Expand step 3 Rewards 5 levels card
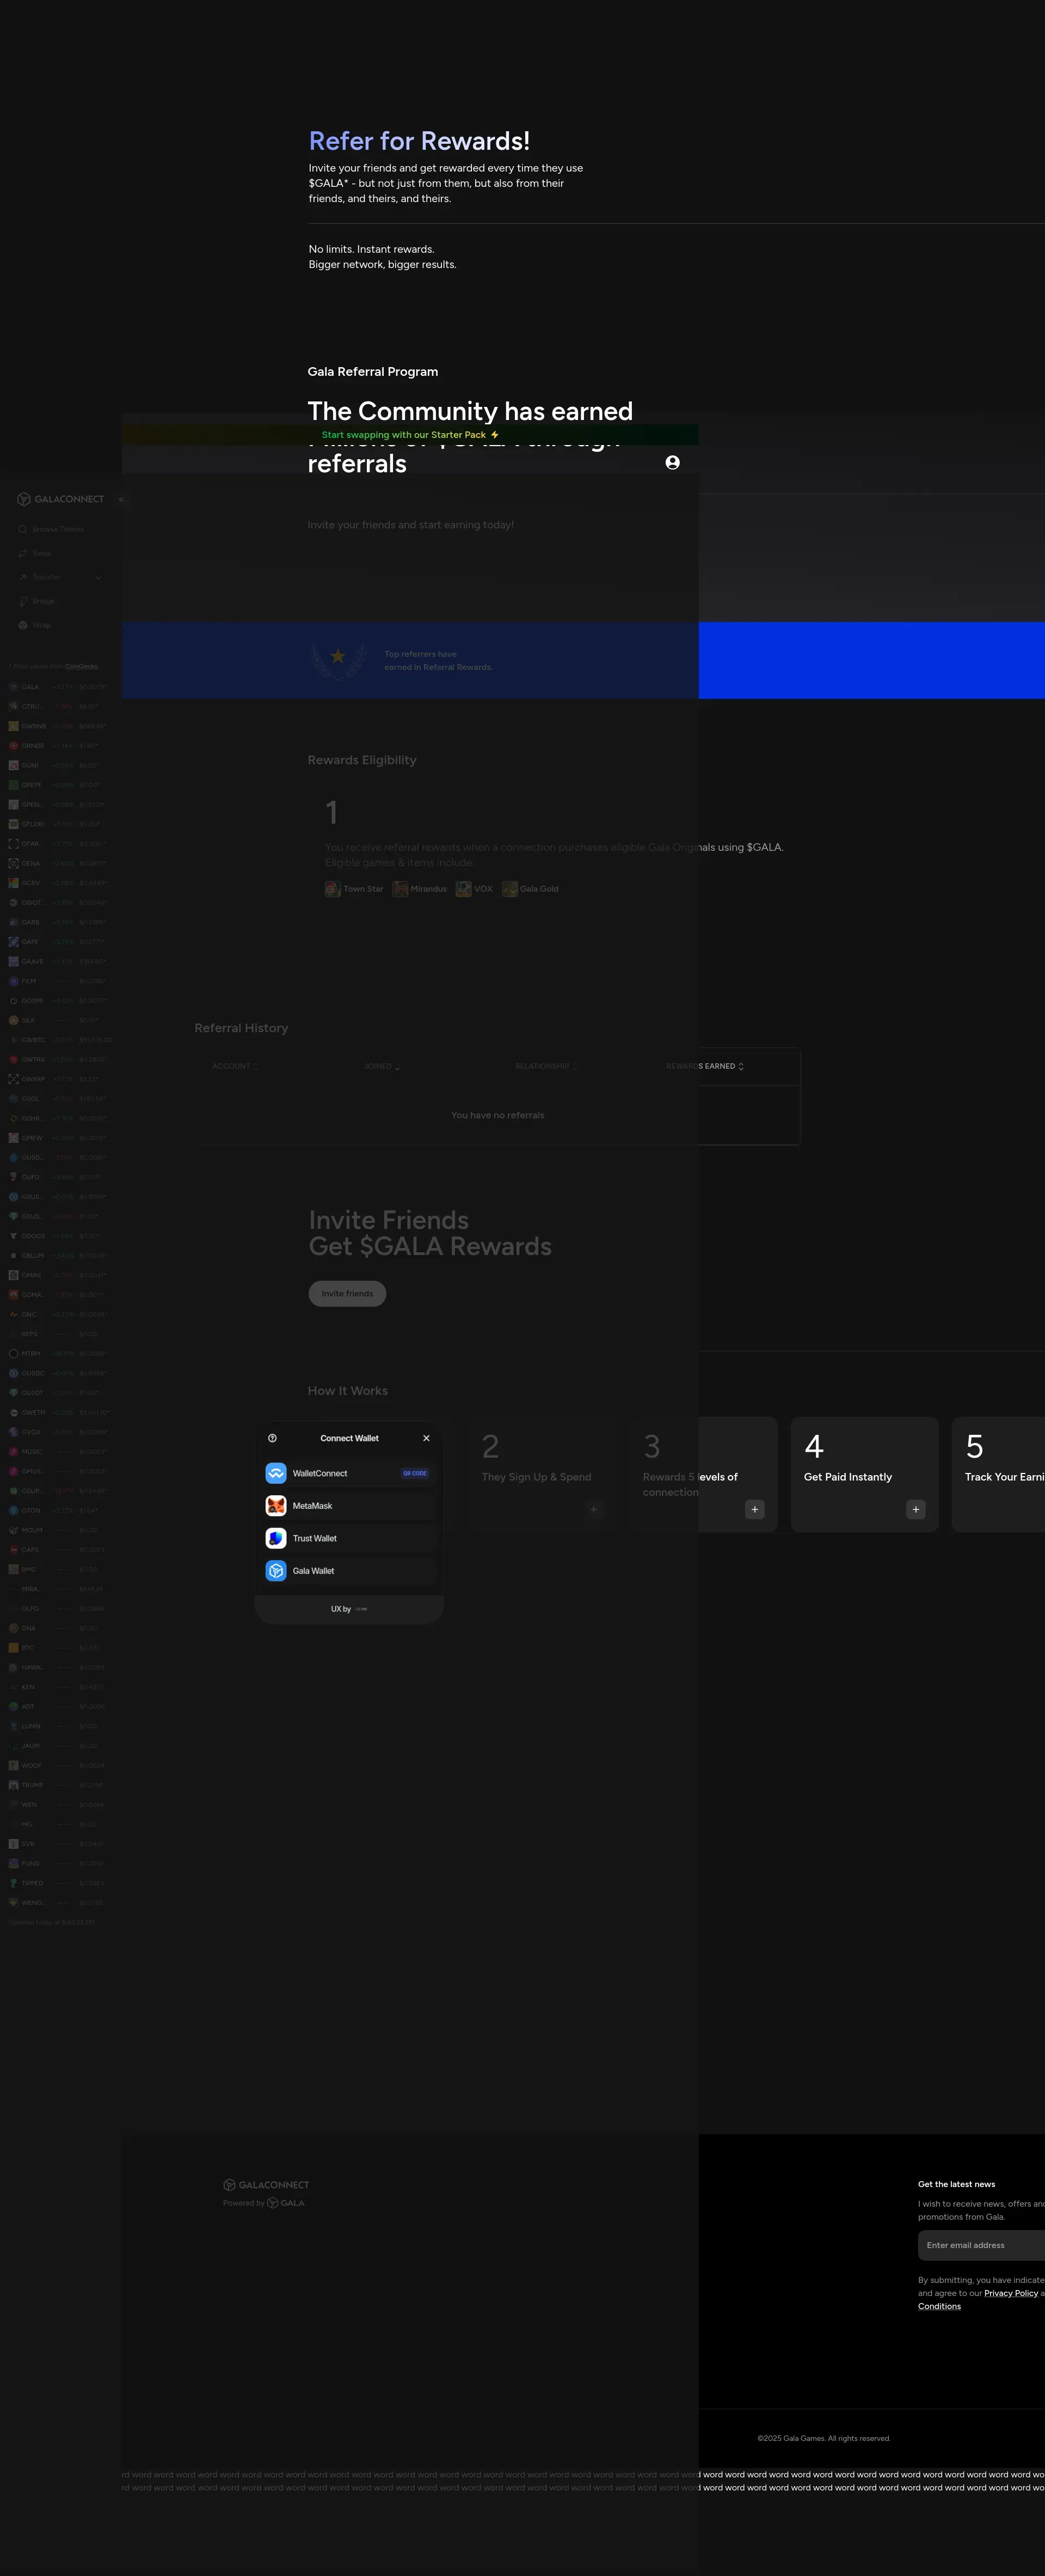This screenshot has width=1045, height=2576. [754, 1510]
